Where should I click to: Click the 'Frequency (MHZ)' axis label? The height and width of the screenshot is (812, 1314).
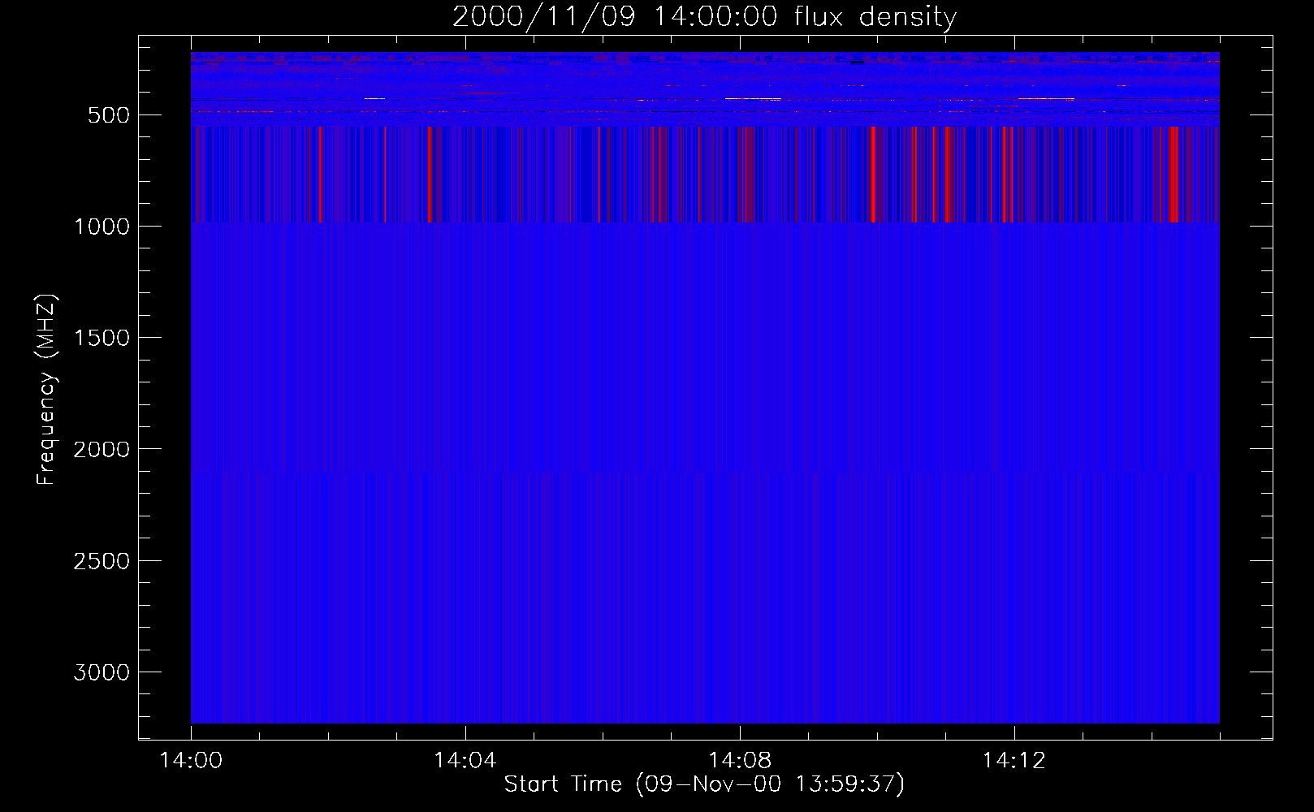click(x=46, y=389)
